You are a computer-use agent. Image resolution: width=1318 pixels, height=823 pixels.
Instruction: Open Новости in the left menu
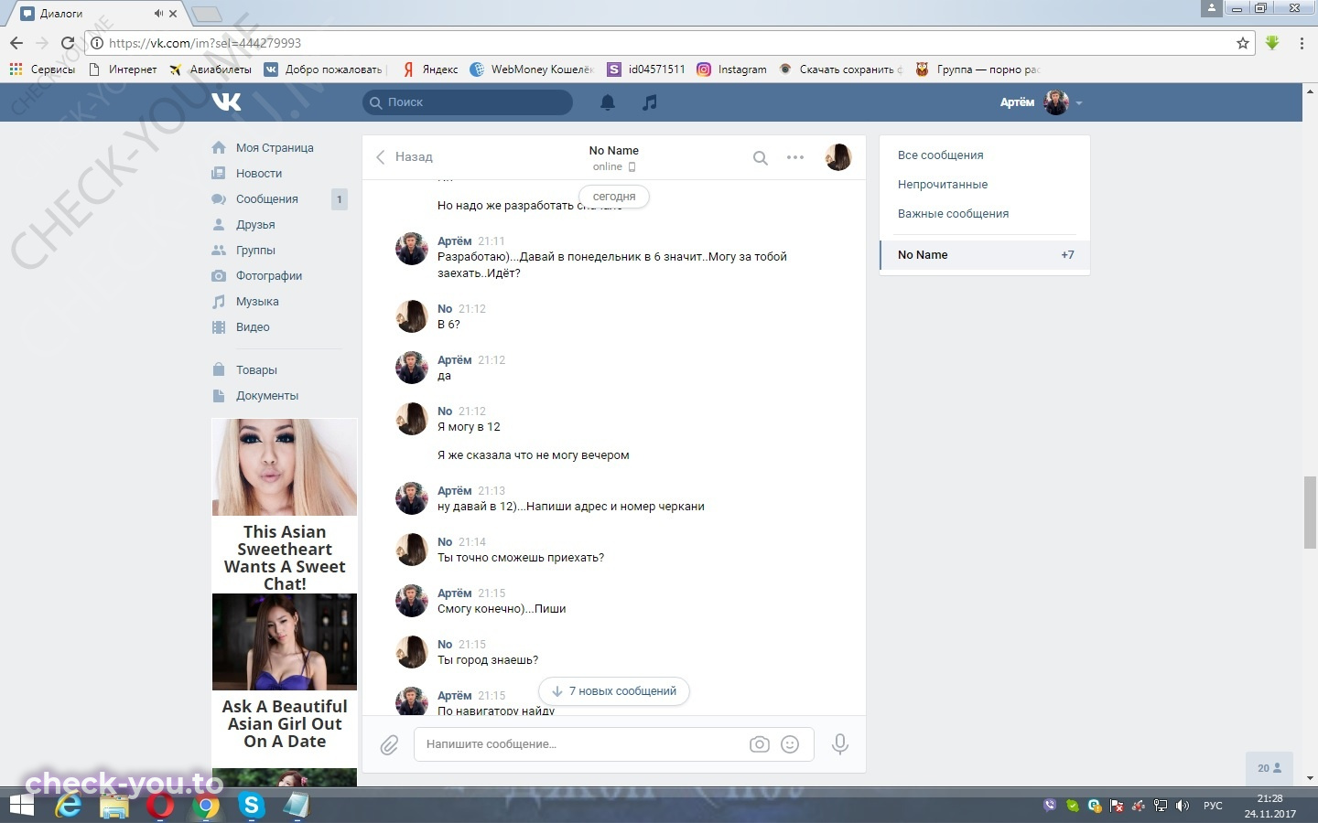click(x=259, y=174)
